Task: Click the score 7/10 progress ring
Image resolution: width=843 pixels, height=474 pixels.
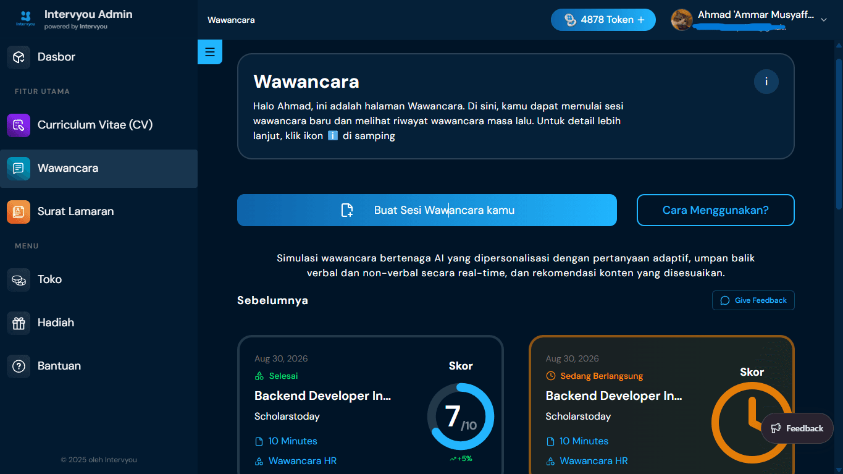Action: pos(461,417)
